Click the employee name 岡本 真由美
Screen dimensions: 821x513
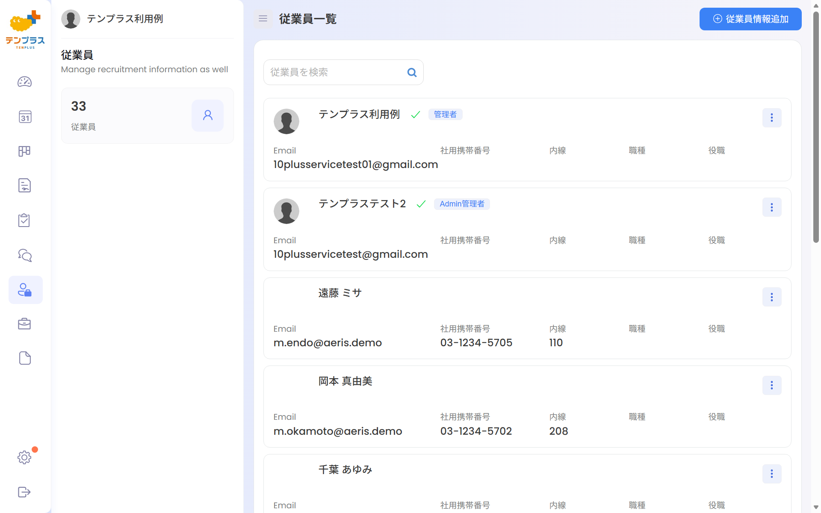345,381
